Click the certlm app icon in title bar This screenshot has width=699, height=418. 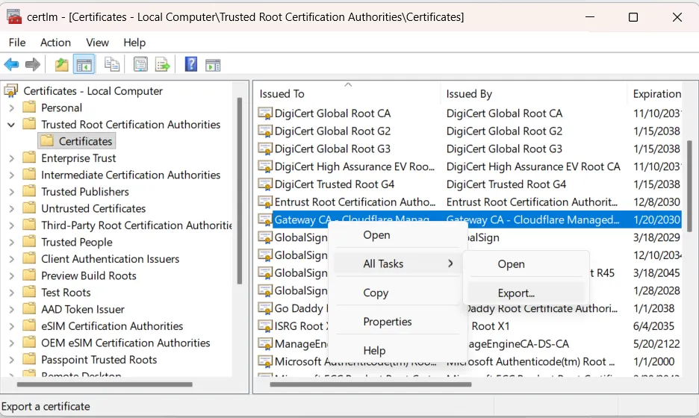coord(13,17)
